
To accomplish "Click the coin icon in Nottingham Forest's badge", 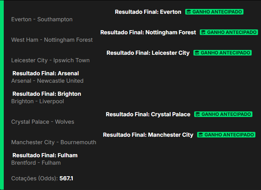I will tap(203, 32).
